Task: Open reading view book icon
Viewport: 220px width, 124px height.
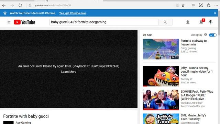Action: pos(177,6)
